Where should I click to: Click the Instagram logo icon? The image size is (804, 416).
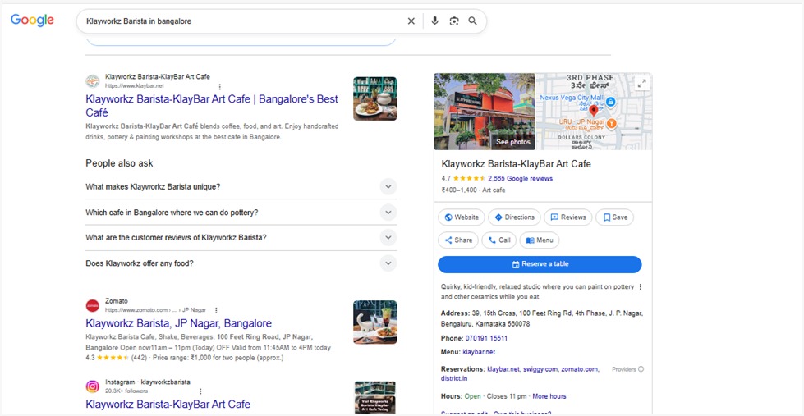(92, 386)
